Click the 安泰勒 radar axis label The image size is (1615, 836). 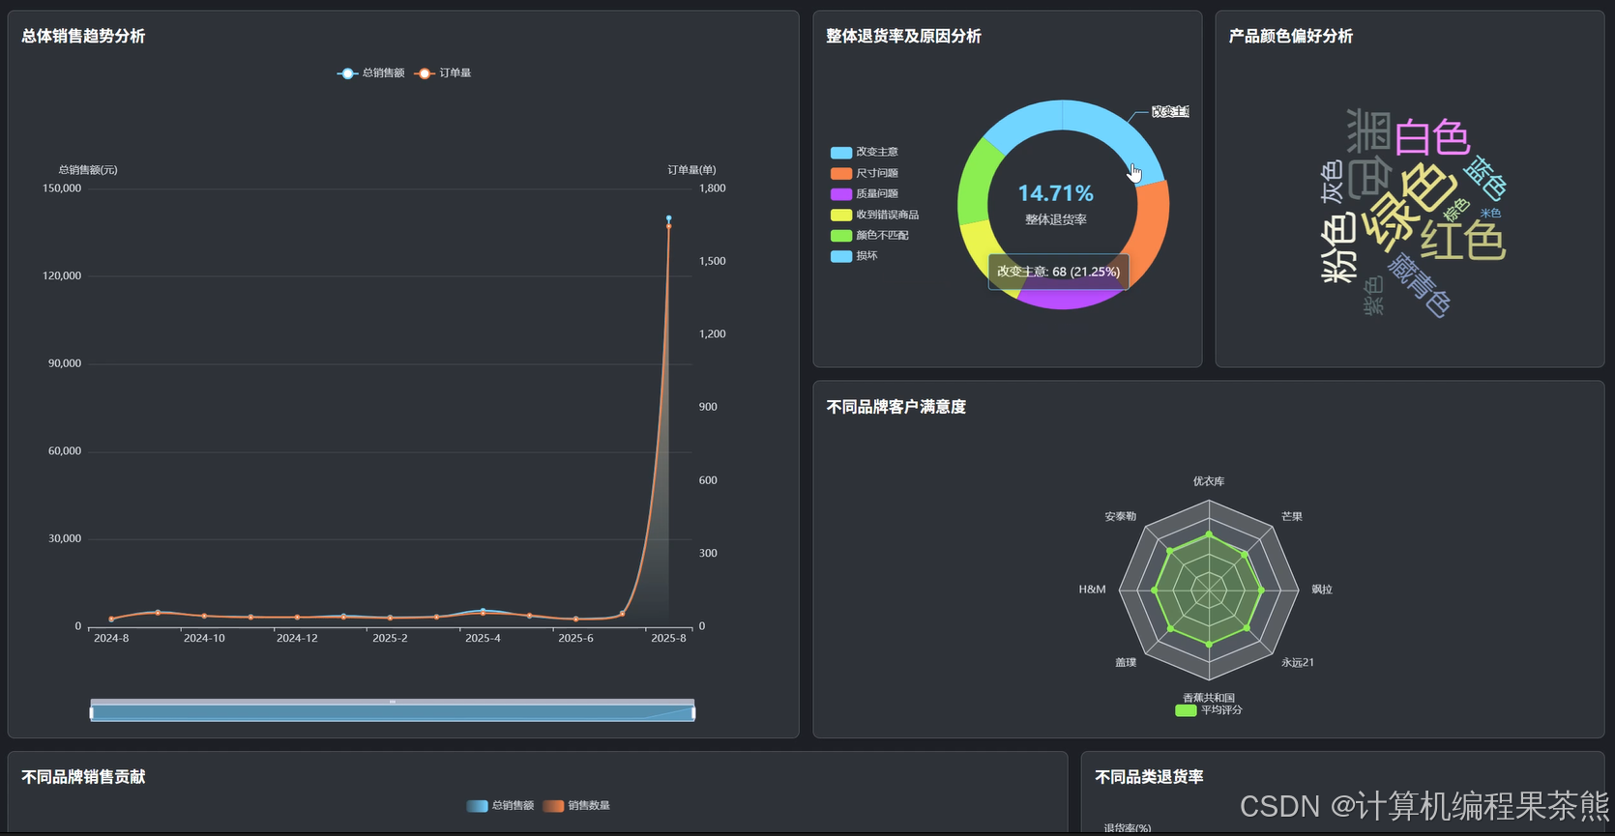coord(1121,517)
